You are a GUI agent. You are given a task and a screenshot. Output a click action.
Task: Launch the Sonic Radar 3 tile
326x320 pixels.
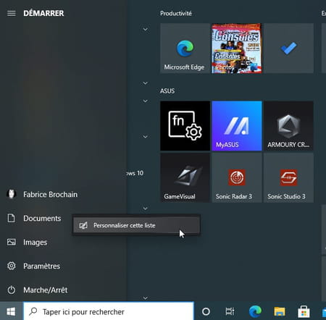[x=237, y=177]
